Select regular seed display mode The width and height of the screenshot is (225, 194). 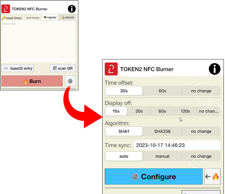(50, 17)
